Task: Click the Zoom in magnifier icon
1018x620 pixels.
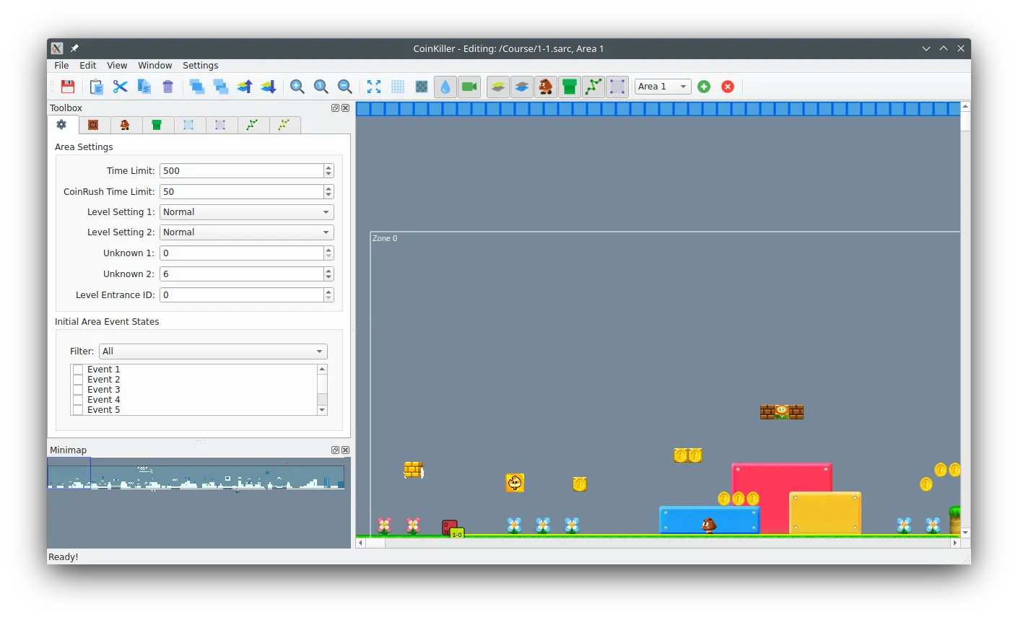Action: (297, 87)
